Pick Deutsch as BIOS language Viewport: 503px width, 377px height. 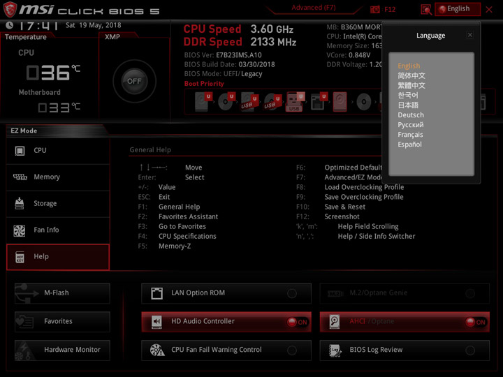click(x=411, y=114)
